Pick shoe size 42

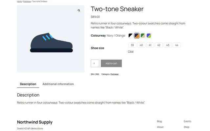click(x=159, y=45)
